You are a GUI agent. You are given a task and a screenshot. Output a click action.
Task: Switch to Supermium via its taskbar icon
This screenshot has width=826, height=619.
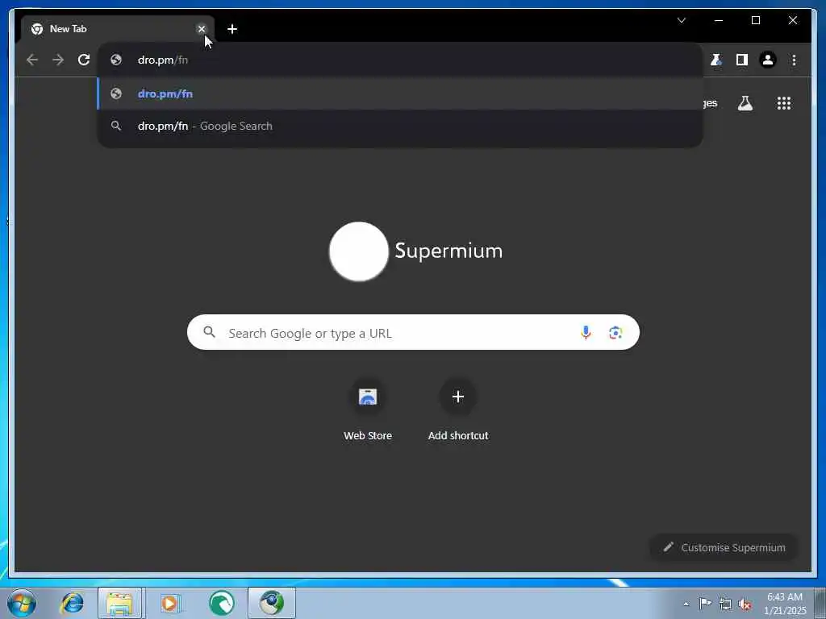pyautogui.click(x=272, y=603)
